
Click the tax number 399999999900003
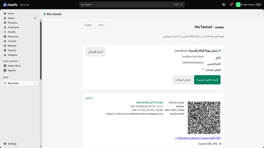point(193,63)
